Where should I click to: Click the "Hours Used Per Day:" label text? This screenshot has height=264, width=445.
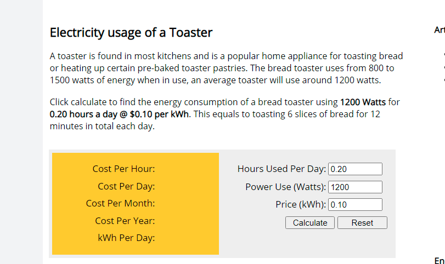pos(281,169)
